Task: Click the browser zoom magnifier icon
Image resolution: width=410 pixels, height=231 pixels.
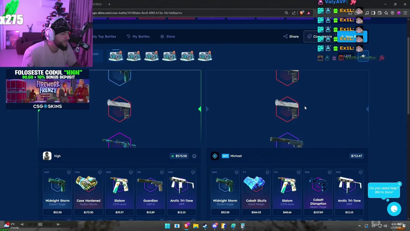Action: (286, 13)
